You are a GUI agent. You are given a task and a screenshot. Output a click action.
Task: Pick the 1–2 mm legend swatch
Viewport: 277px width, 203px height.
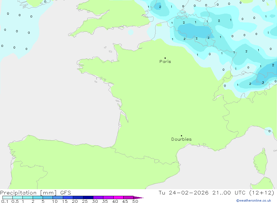point(28,197)
